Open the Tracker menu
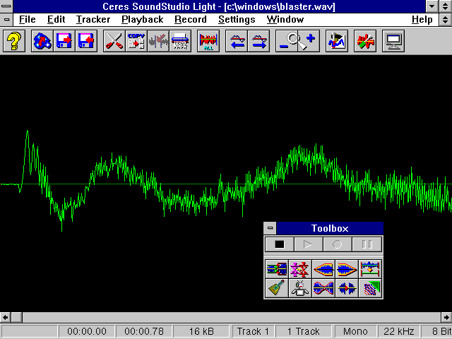This screenshot has height=339, width=452. pyautogui.click(x=93, y=20)
